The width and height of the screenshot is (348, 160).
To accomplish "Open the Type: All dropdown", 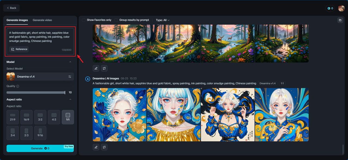I will click(163, 20).
